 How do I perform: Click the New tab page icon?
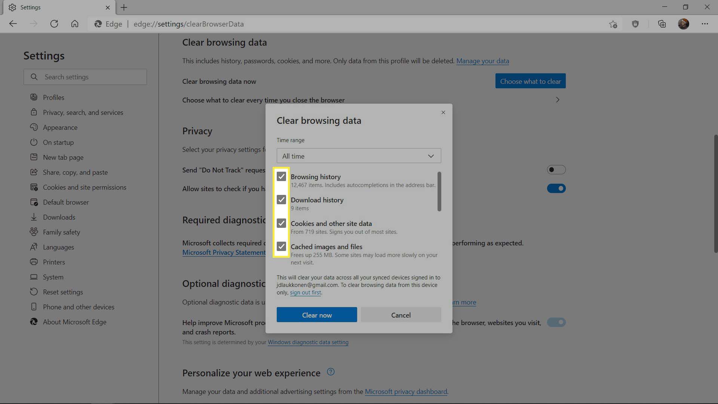[x=34, y=157]
